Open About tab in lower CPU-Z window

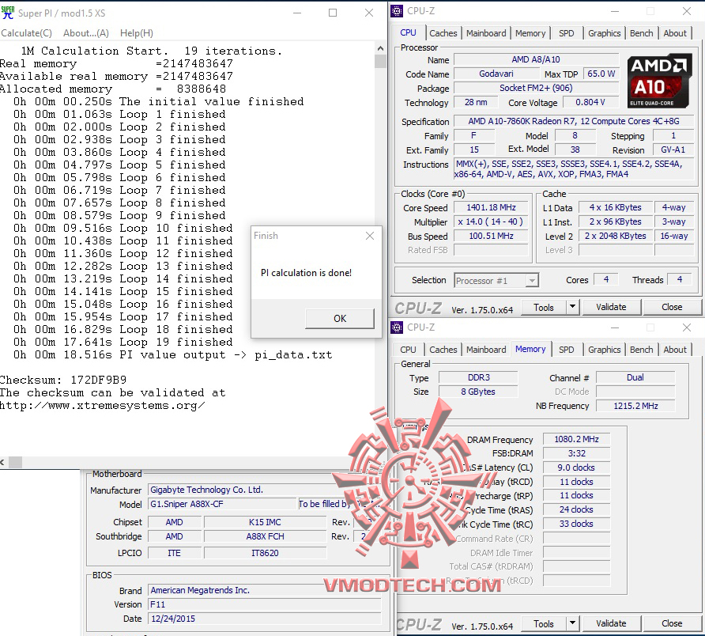pyautogui.click(x=674, y=350)
